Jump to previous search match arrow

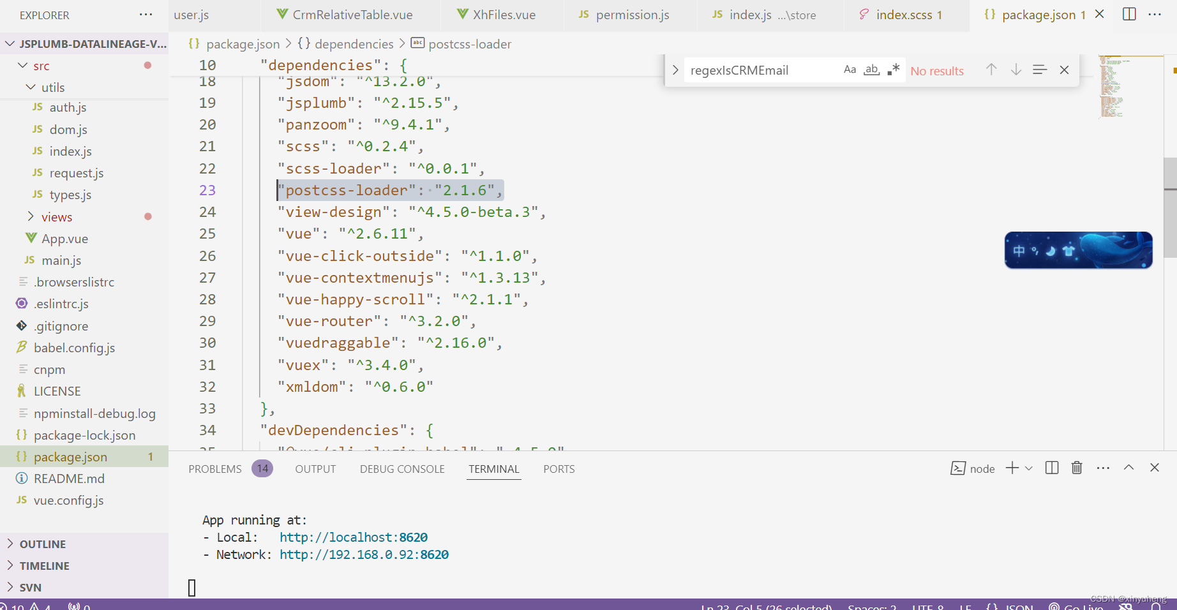[x=991, y=70]
